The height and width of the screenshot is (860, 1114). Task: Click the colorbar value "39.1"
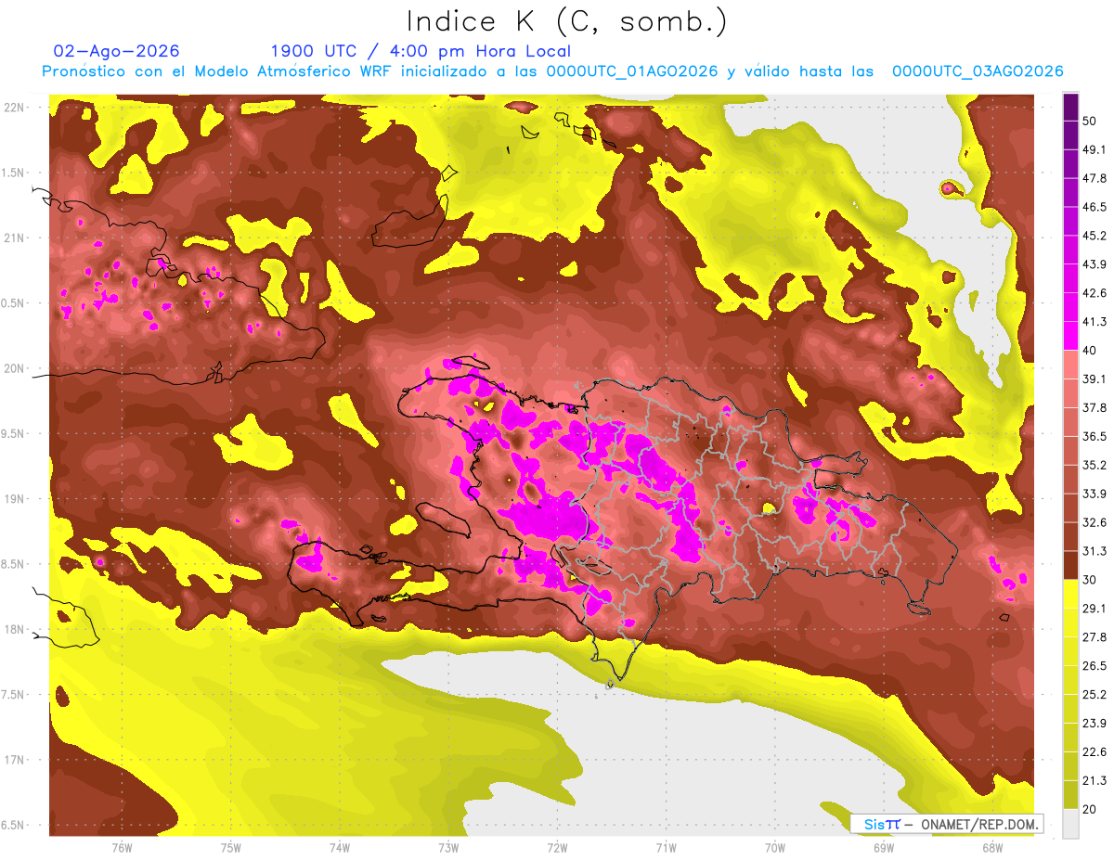point(1095,379)
